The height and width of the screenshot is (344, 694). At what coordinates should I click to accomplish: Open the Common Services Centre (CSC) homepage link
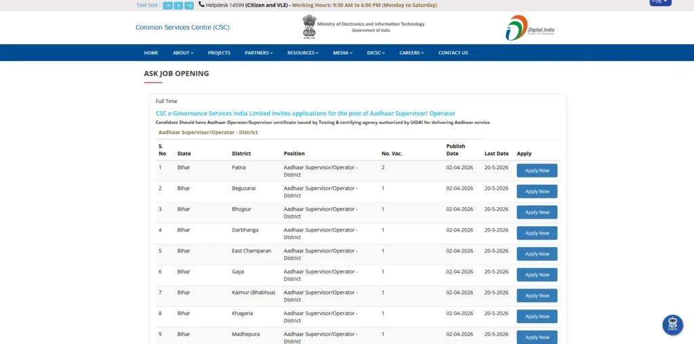click(182, 27)
